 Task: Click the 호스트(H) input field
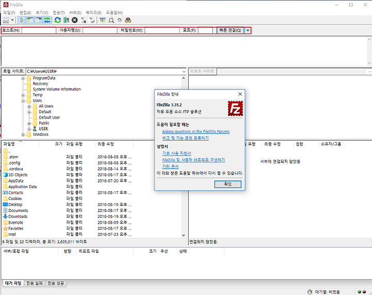tap(39, 30)
